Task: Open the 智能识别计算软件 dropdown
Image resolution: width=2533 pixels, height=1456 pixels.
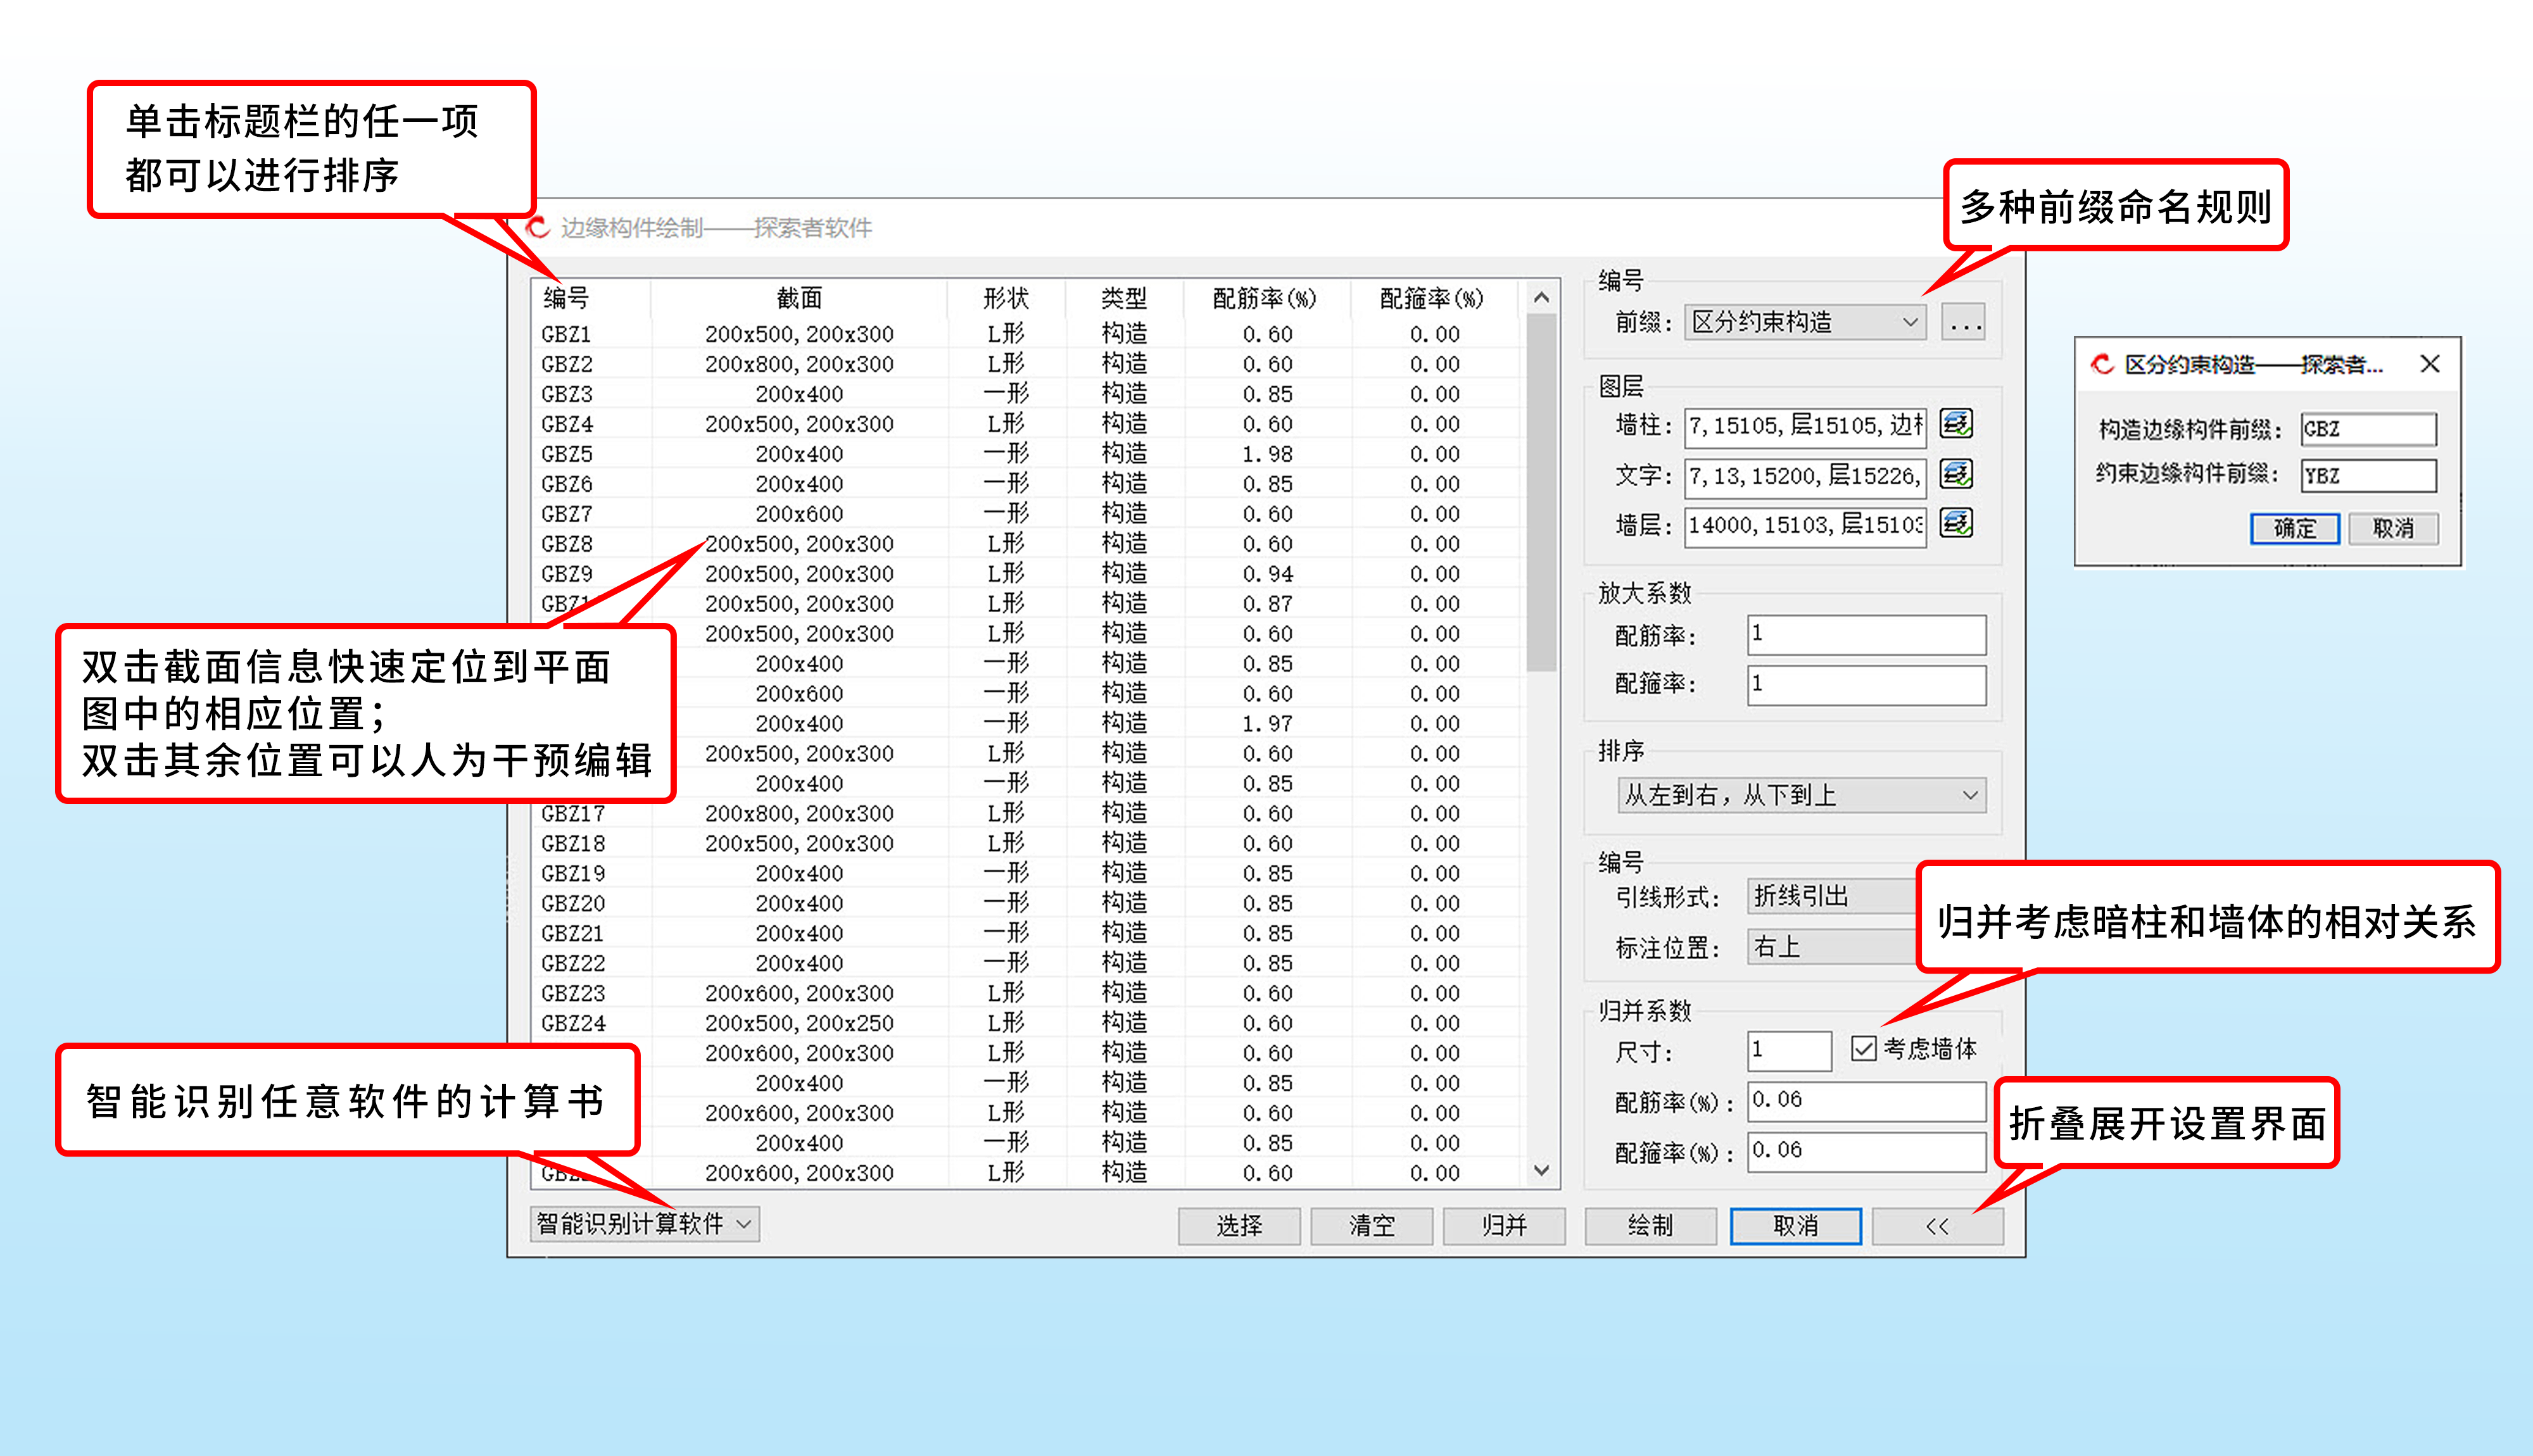Action: coord(643,1224)
